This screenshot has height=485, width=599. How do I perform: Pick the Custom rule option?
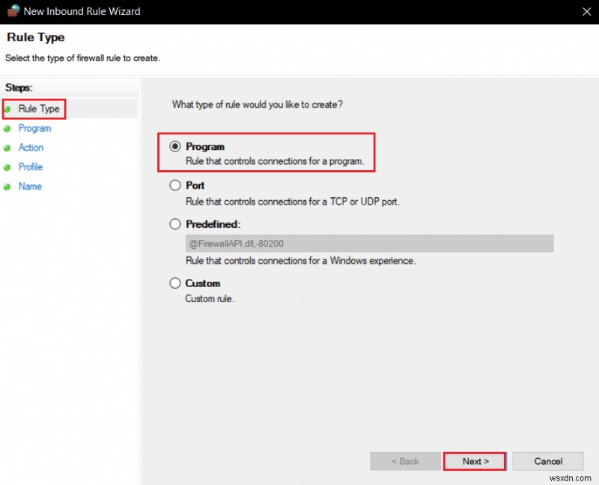point(174,283)
